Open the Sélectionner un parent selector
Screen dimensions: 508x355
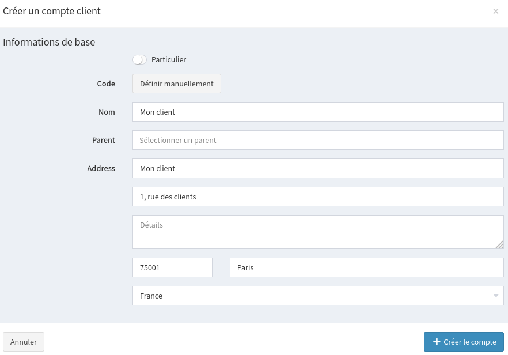[318, 140]
